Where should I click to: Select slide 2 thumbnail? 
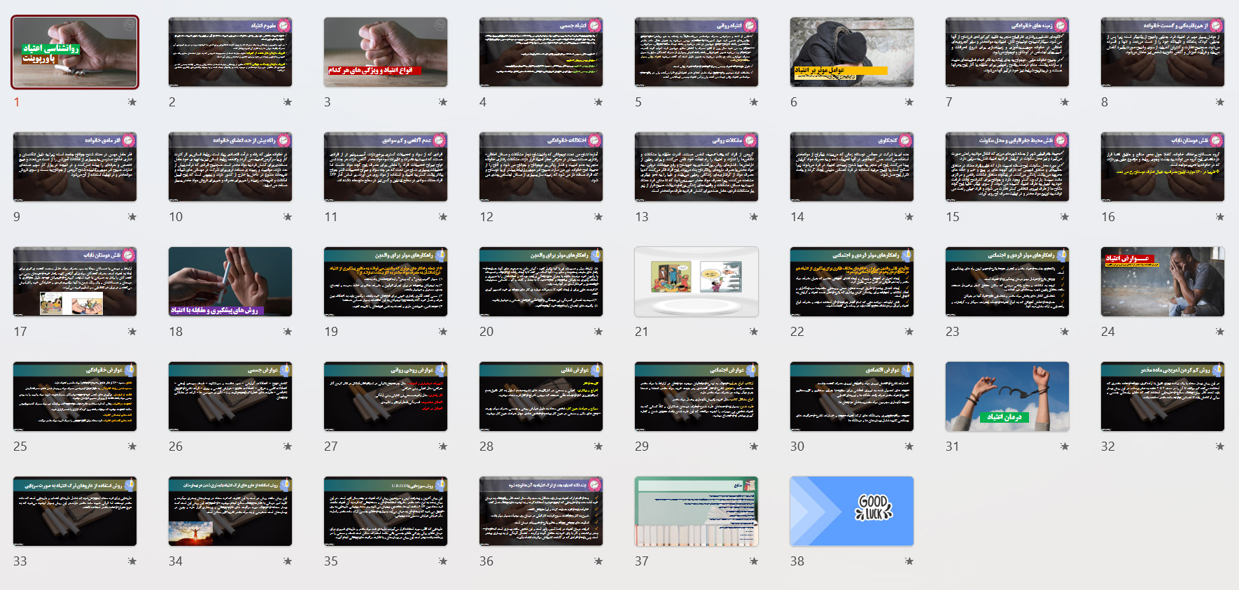(230, 52)
